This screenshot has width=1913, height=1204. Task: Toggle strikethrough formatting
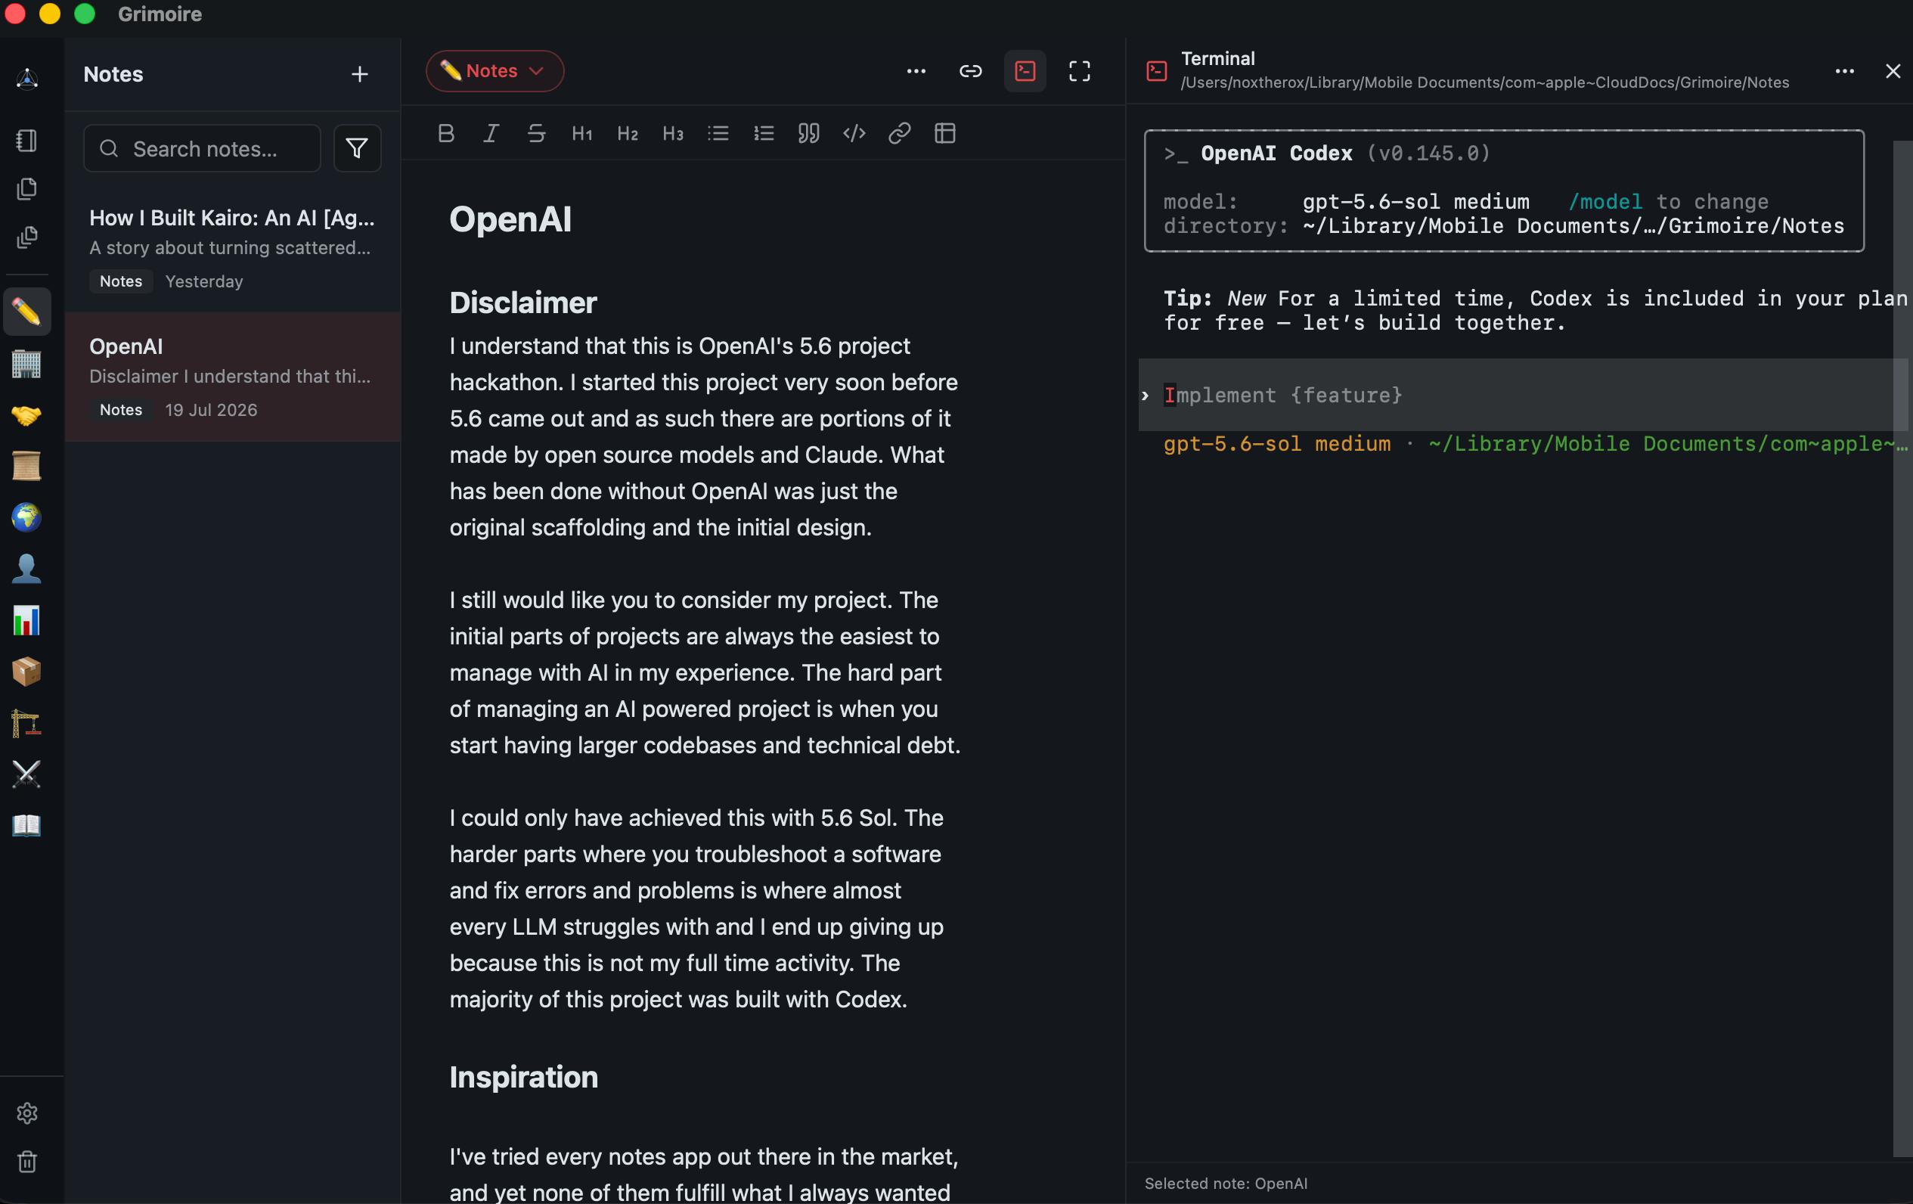tap(536, 132)
